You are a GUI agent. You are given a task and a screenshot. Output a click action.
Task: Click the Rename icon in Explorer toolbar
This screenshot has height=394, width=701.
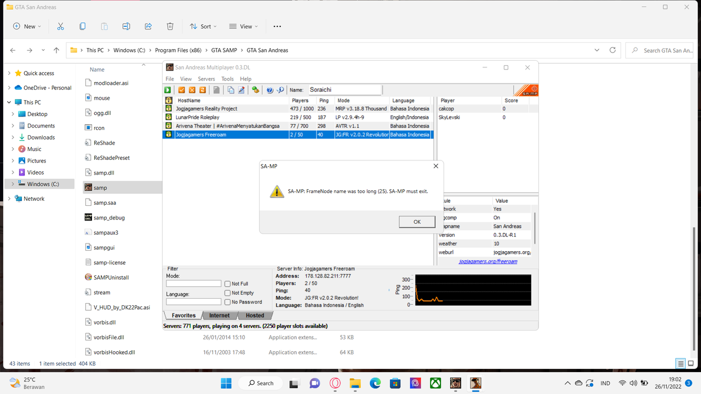tap(126, 26)
